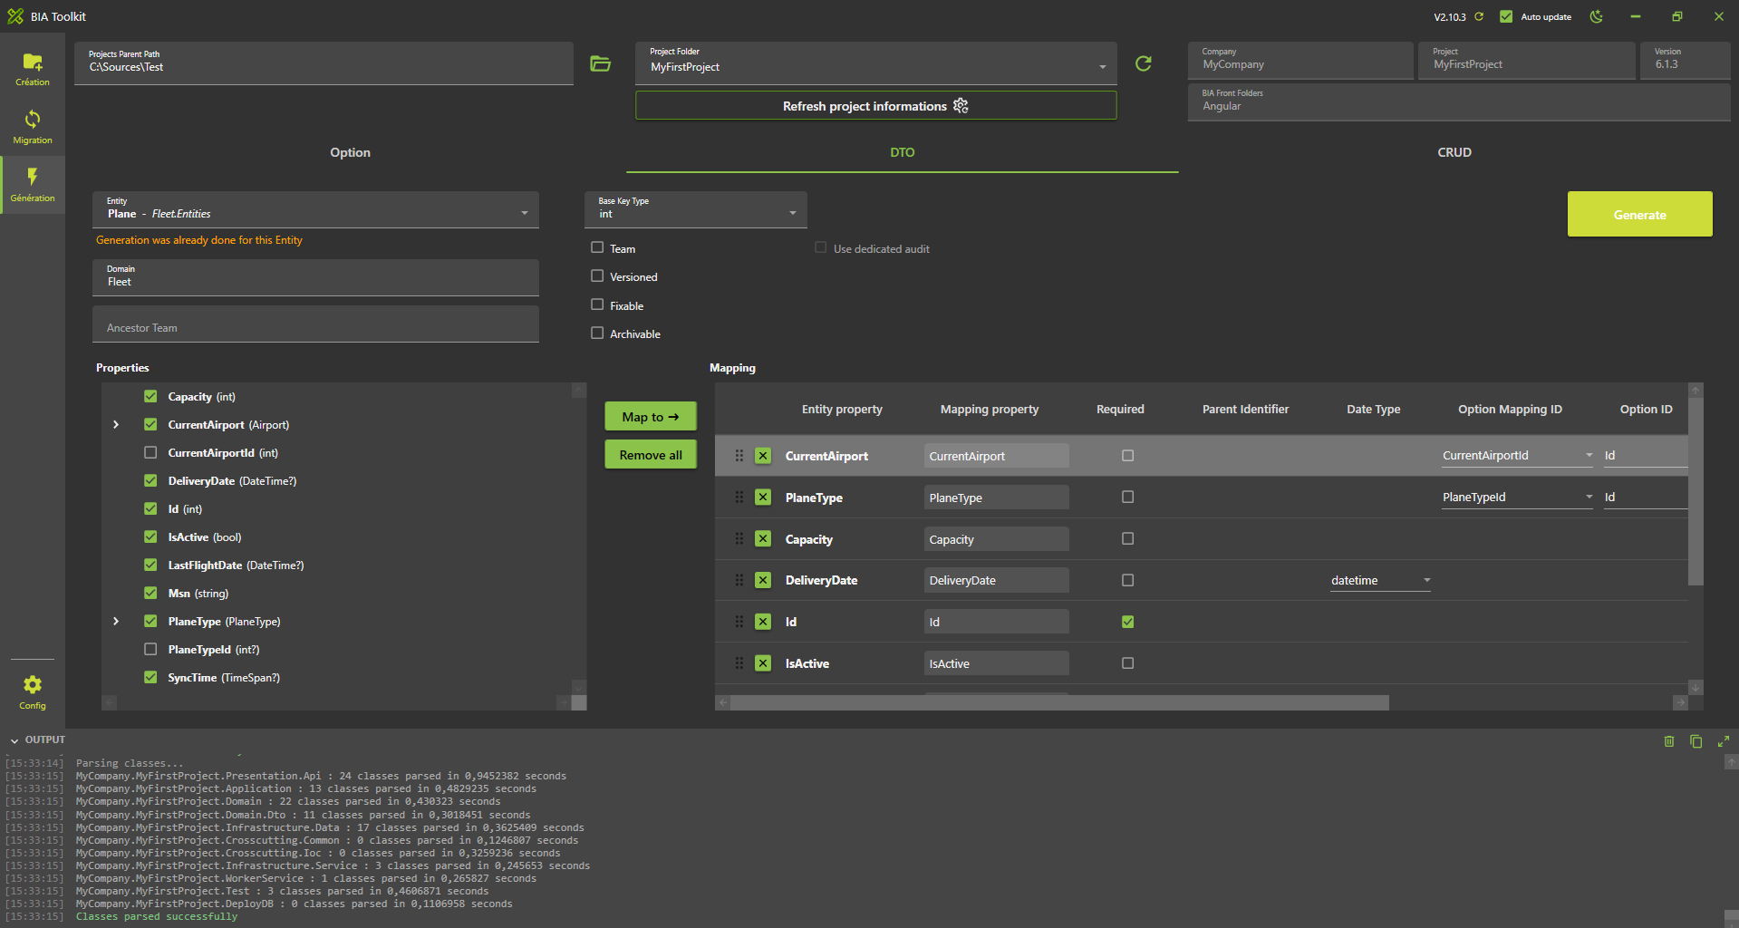Remove the DeliveryDate mapping row
This screenshot has height=928, width=1739.
coord(763,580)
